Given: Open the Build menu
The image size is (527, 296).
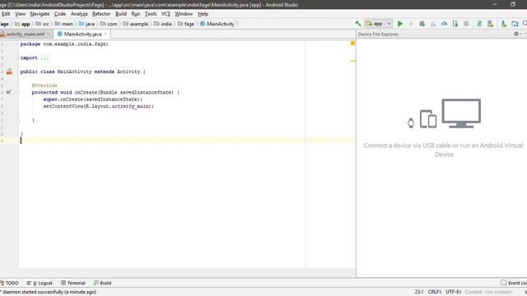Looking at the screenshot, I should [x=121, y=14].
